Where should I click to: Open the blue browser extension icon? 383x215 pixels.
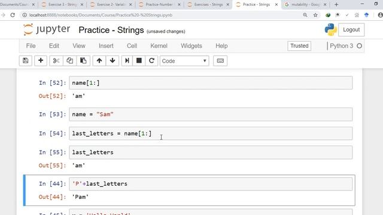(366, 15)
